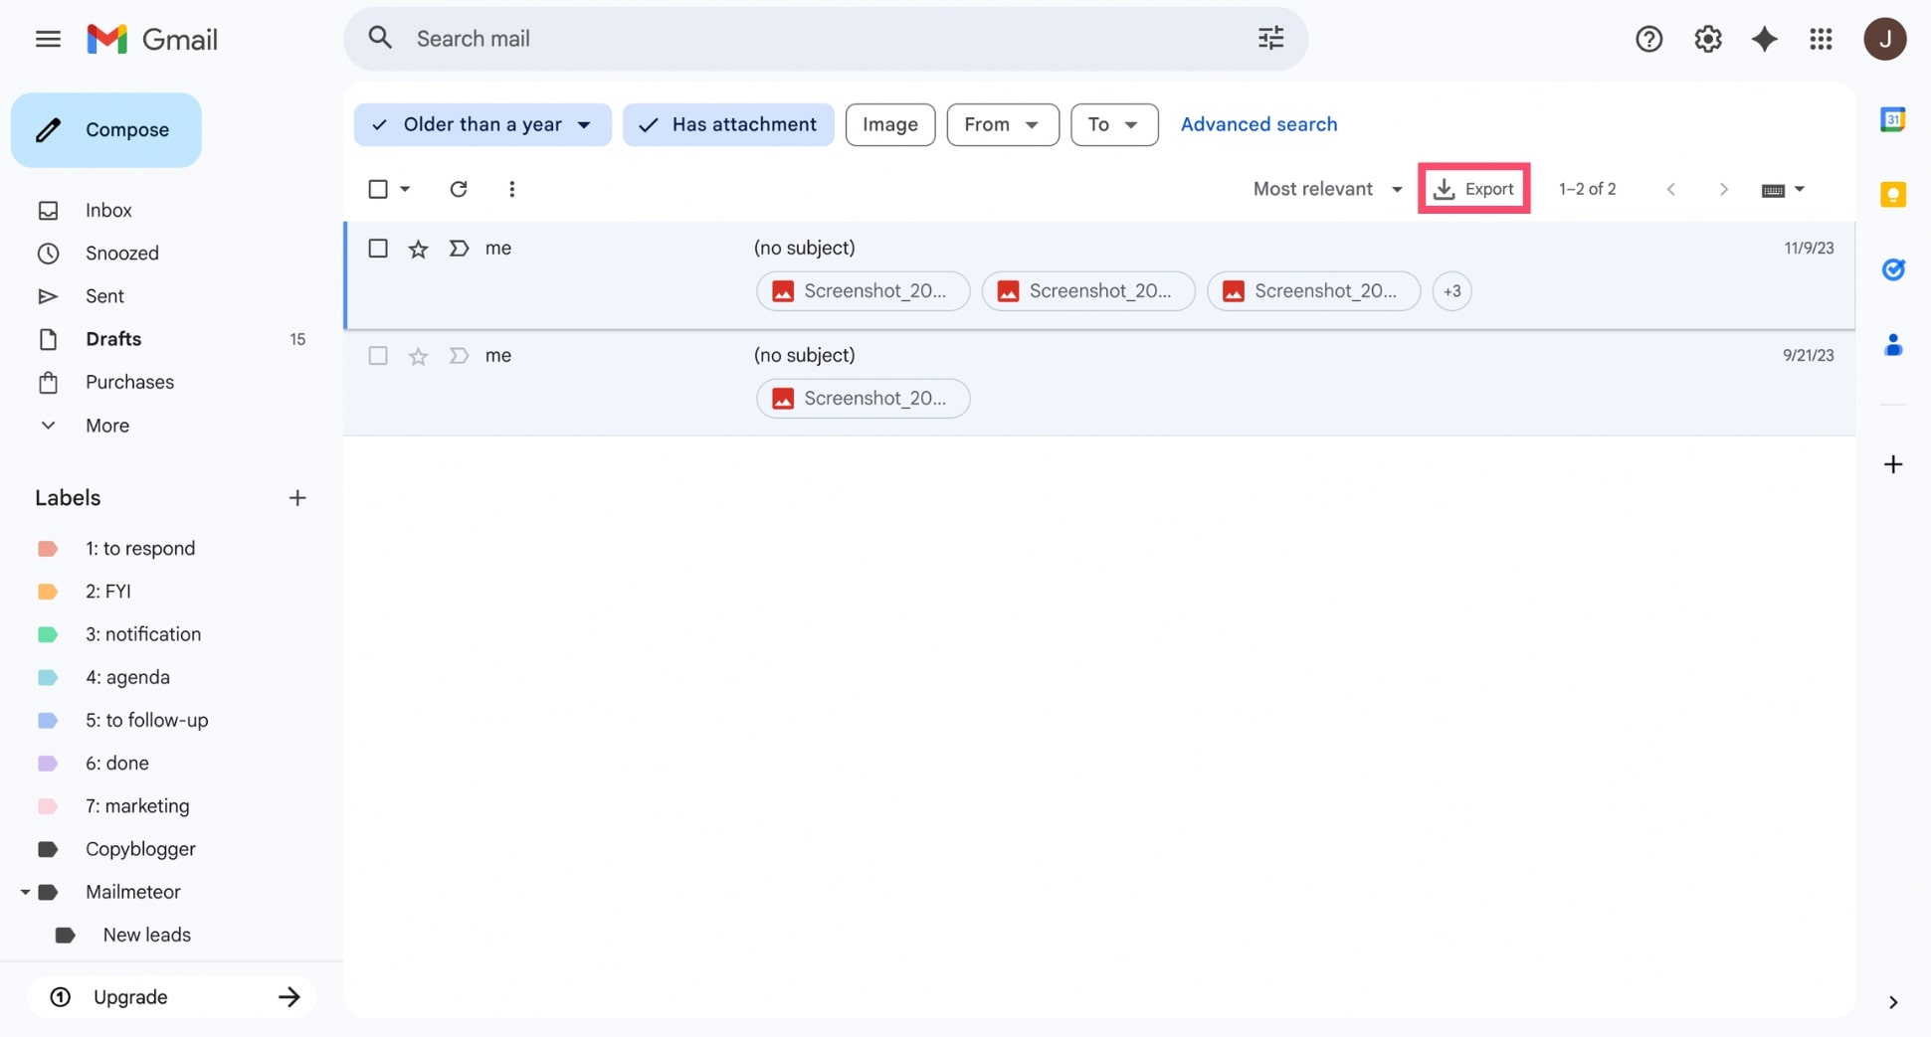Open Google Contacts side panel
The width and height of the screenshot is (1931, 1037).
pos(1893,345)
